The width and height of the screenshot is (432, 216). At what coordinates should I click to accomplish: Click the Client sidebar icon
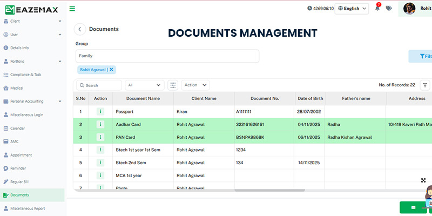[x=6, y=21]
